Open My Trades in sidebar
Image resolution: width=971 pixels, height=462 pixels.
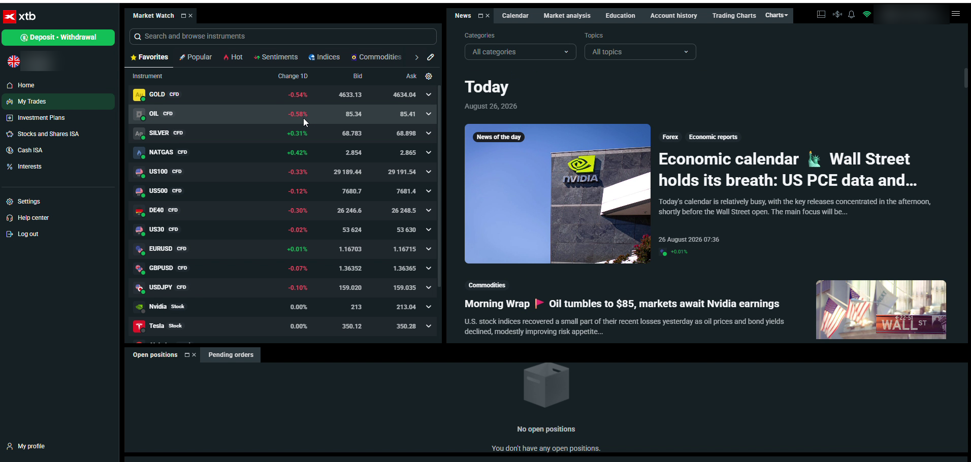click(58, 102)
